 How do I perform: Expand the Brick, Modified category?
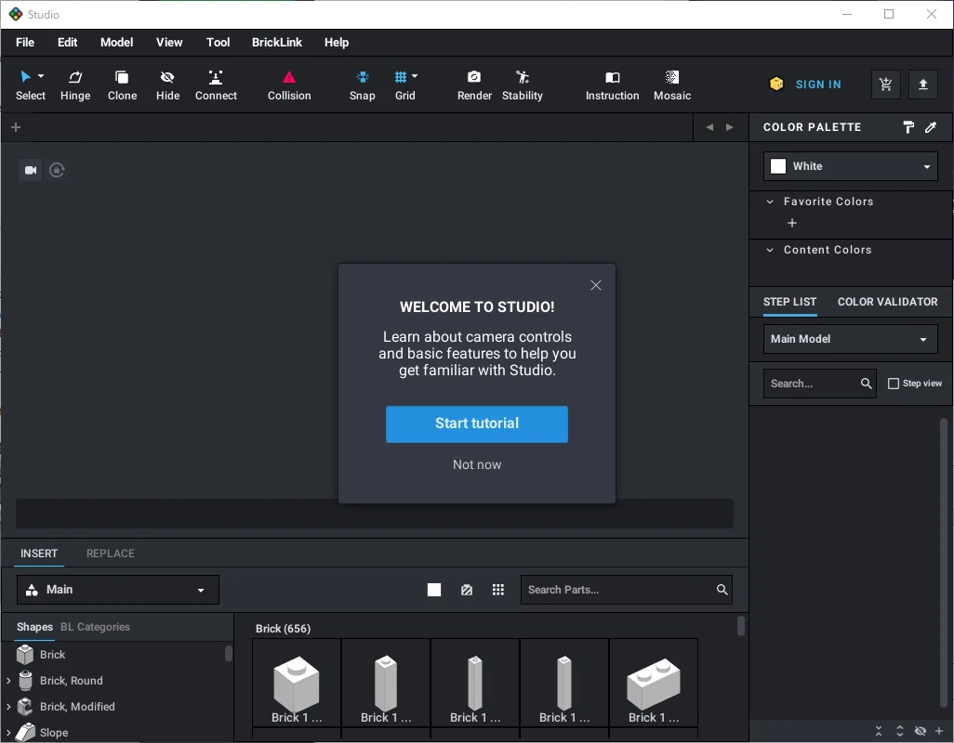click(8, 707)
